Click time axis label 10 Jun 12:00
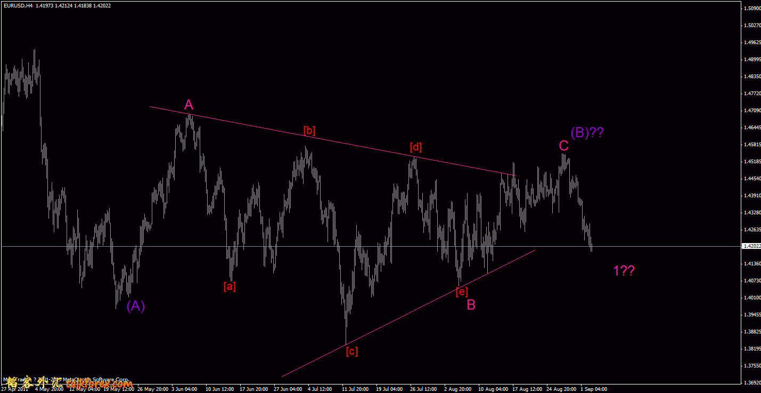 pos(219,389)
